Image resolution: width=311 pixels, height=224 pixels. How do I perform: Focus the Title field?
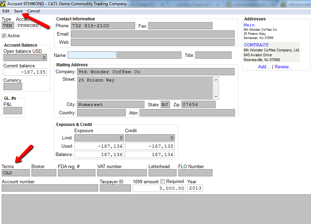[213, 55]
